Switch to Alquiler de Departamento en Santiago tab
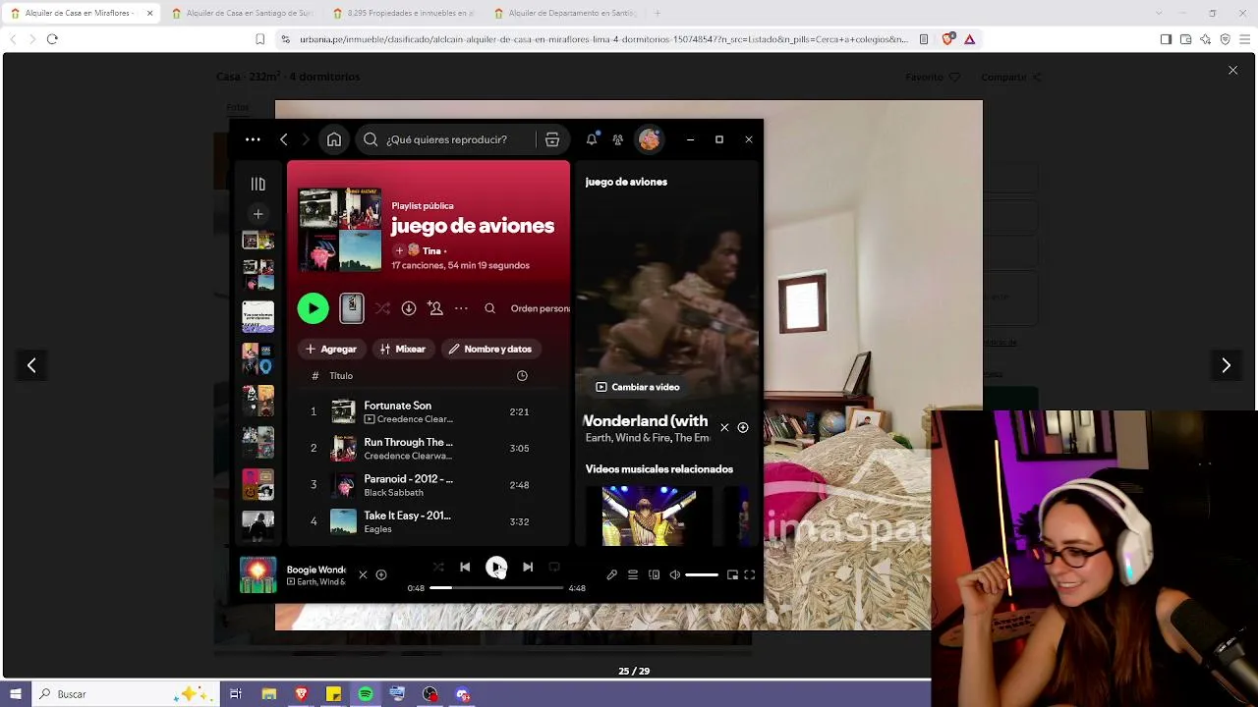Image resolution: width=1258 pixels, height=707 pixels. pyautogui.click(x=565, y=13)
